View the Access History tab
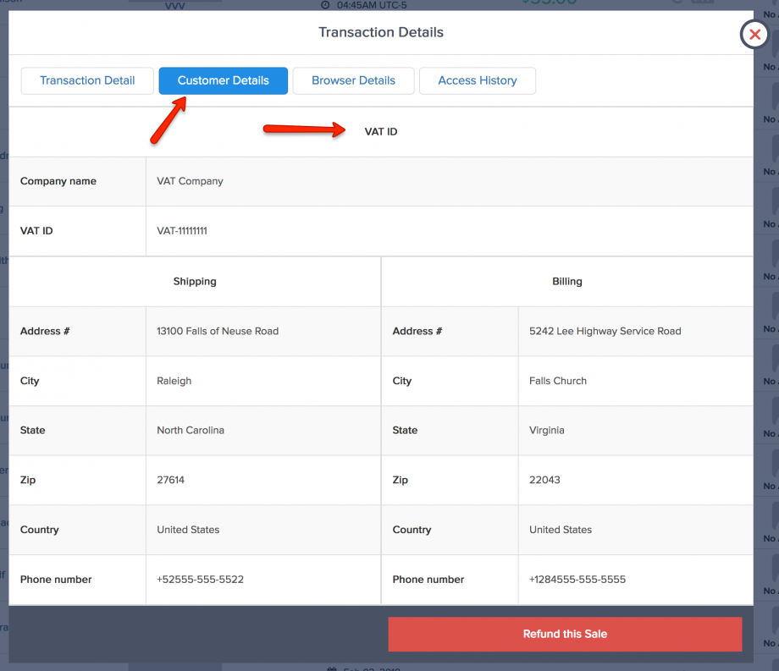This screenshot has width=779, height=671. (477, 80)
